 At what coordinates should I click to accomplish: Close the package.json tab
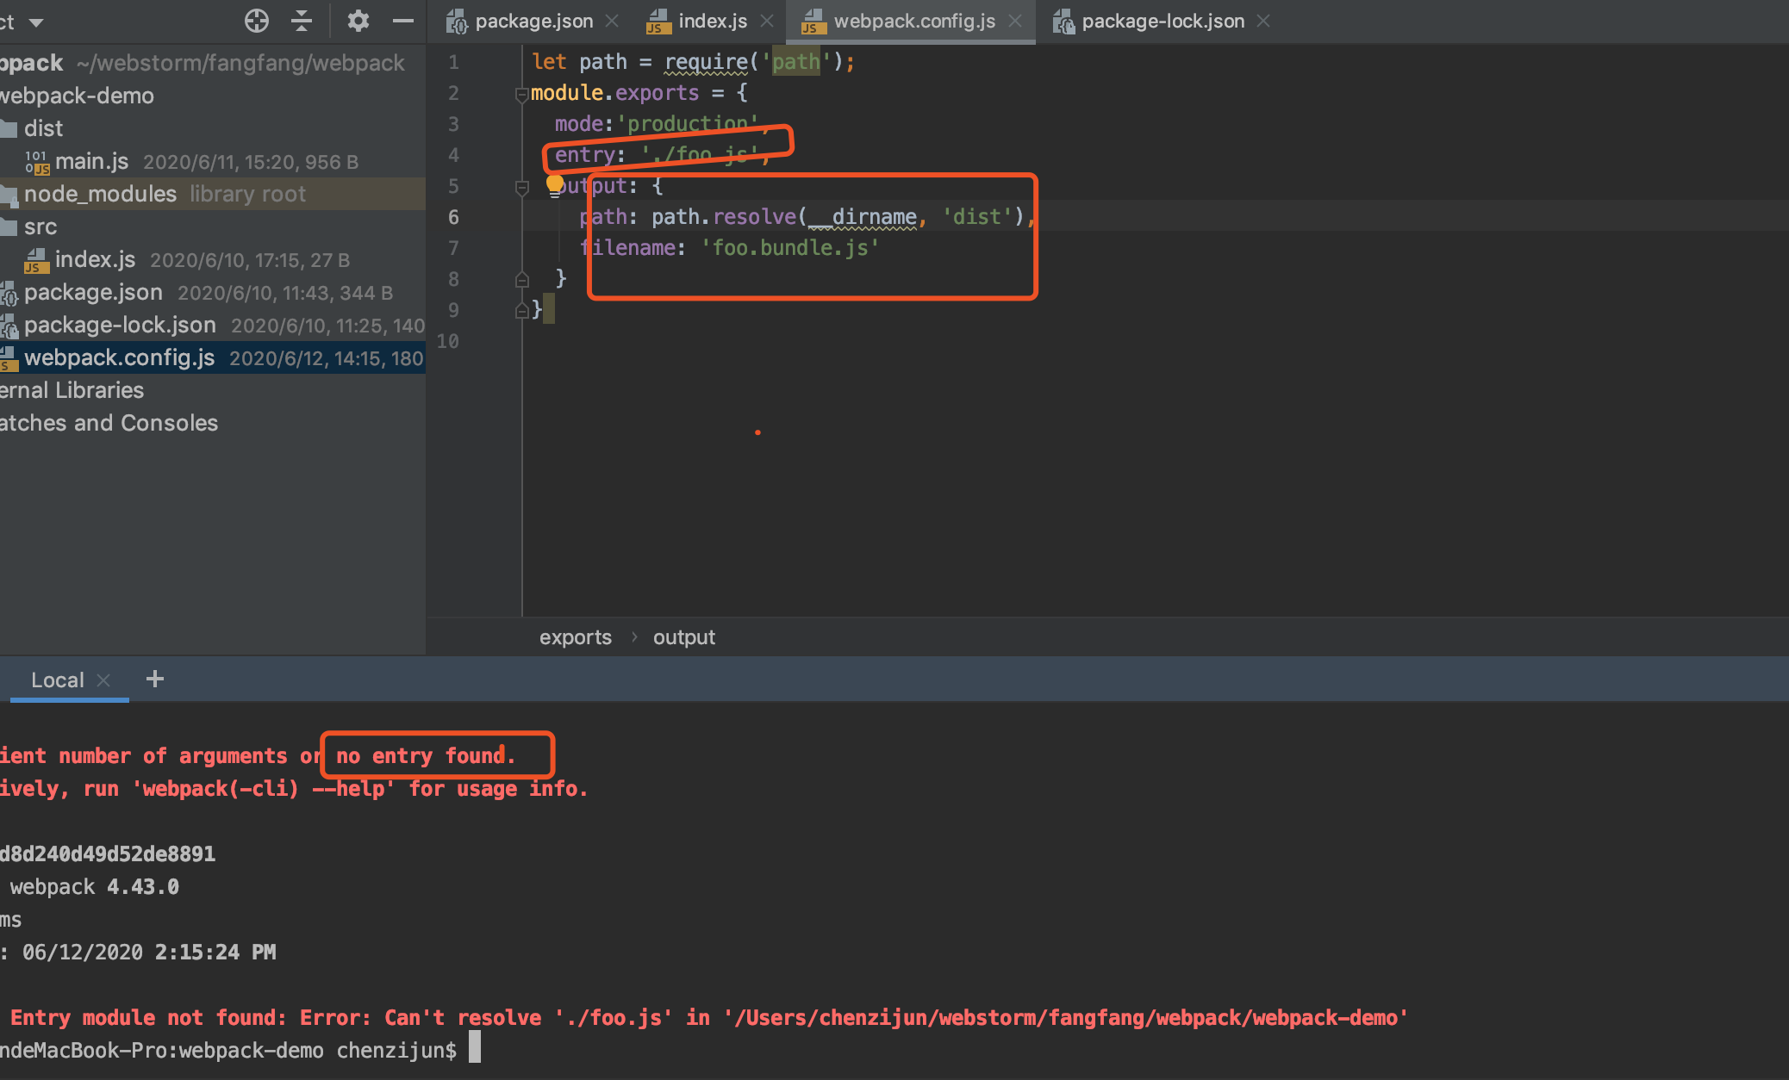(612, 21)
